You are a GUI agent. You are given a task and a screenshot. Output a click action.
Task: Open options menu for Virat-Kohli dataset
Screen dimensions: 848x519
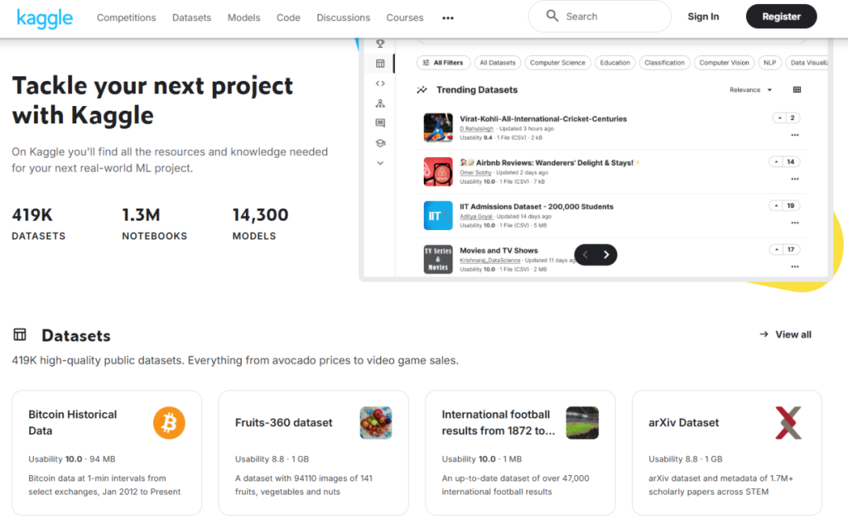[x=795, y=135]
